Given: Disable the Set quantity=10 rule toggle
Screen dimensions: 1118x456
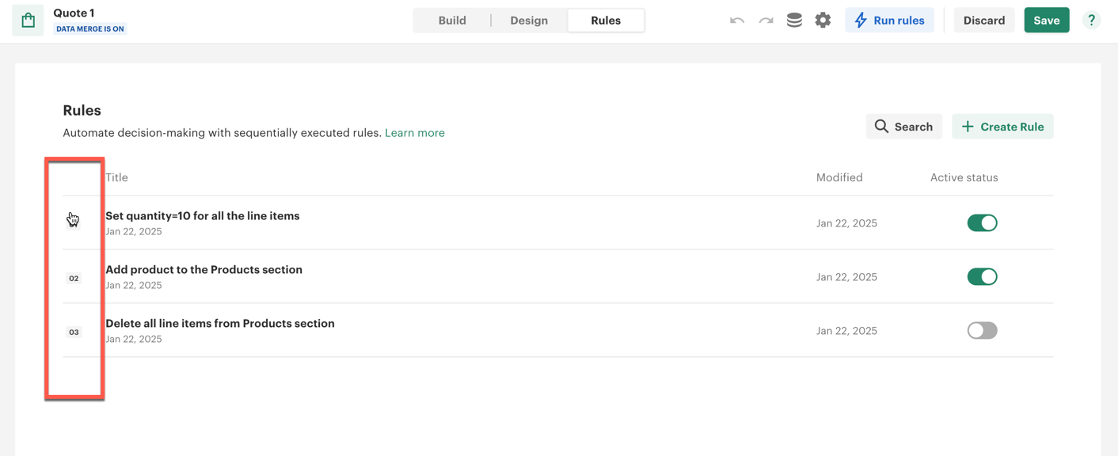Looking at the screenshot, I should 982,223.
